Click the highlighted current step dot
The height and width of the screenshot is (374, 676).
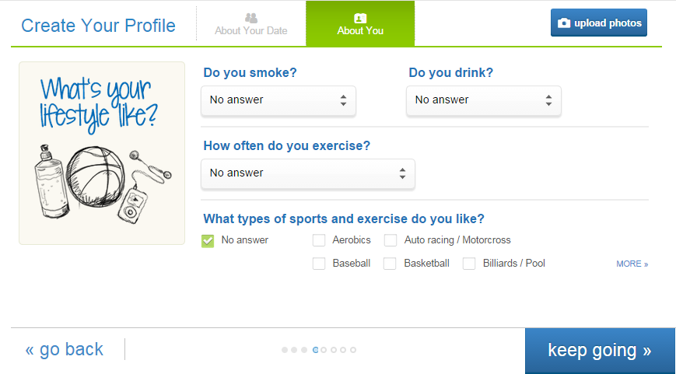pyautogui.click(x=316, y=350)
